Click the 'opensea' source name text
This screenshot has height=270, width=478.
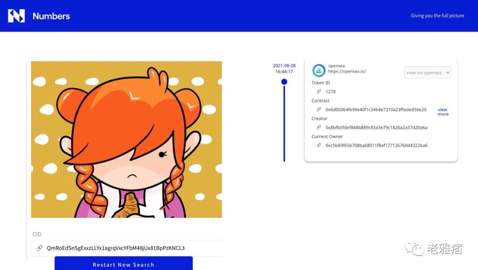coord(336,66)
